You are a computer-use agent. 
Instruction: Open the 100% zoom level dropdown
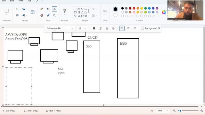(163, 111)
